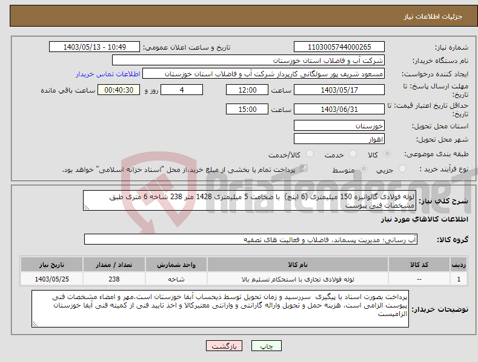Image resolution: width=478 pixels, height=362 pixels.
Task: Click the response deadline time 12:00
Action: tap(247, 90)
